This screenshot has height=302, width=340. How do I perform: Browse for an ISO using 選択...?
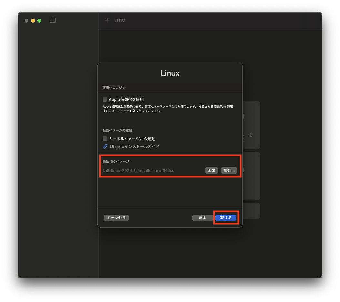[x=229, y=170]
